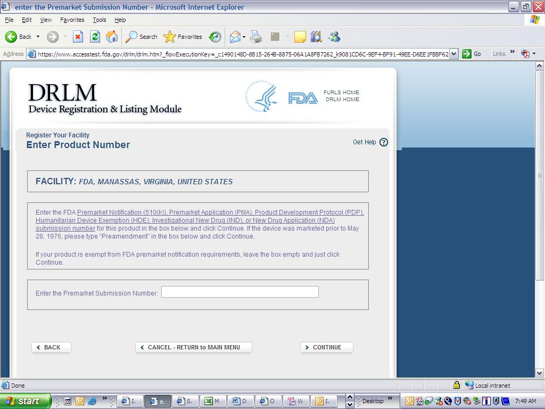Launch Internet Explorer from Quick Launch
The image size is (545, 409).
click(92, 401)
